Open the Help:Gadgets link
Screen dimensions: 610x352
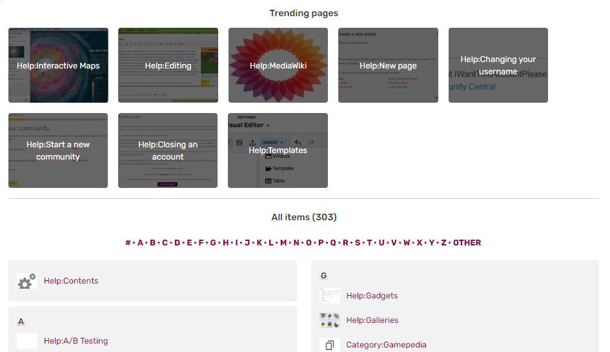click(x=372, y=296)
